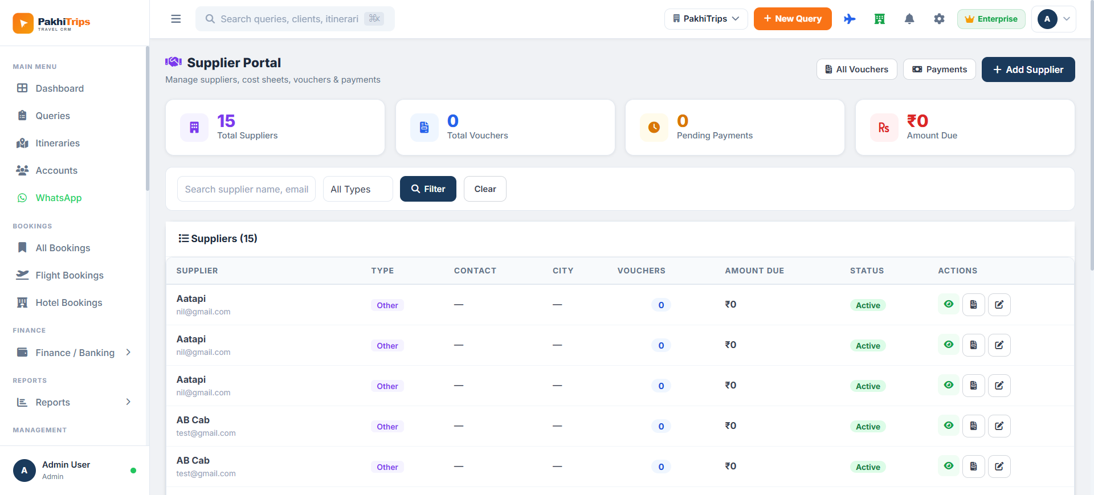
Task: Edit the first Aatapi supplier
Action: pos(999,305)
